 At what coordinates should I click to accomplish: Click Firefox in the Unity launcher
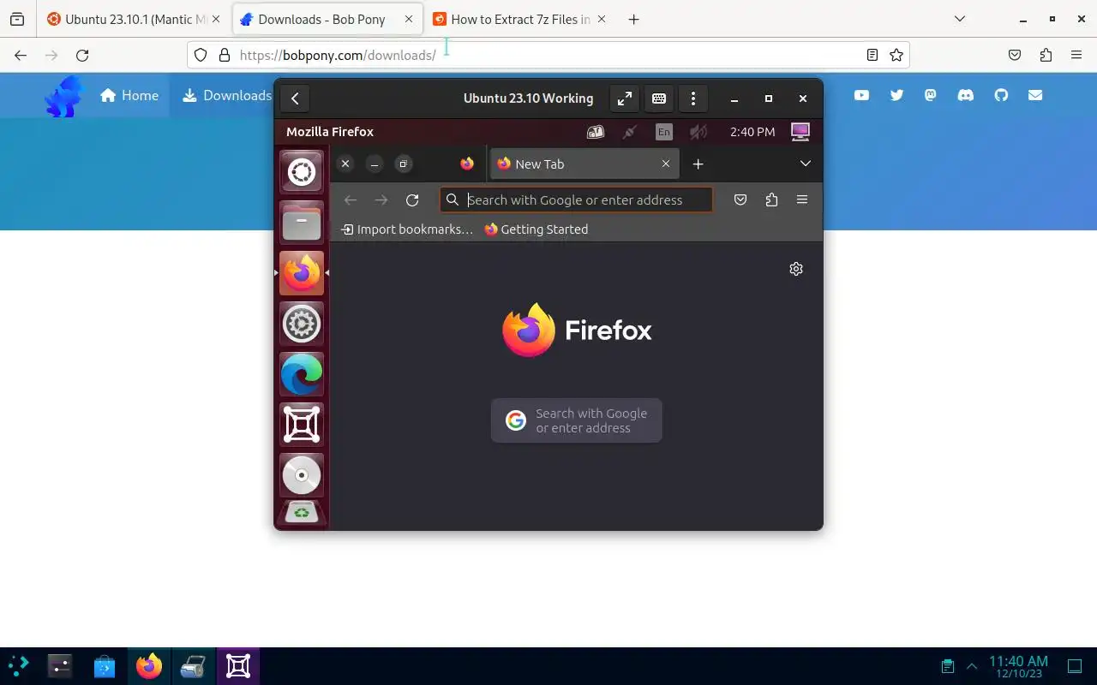point(302,273)
